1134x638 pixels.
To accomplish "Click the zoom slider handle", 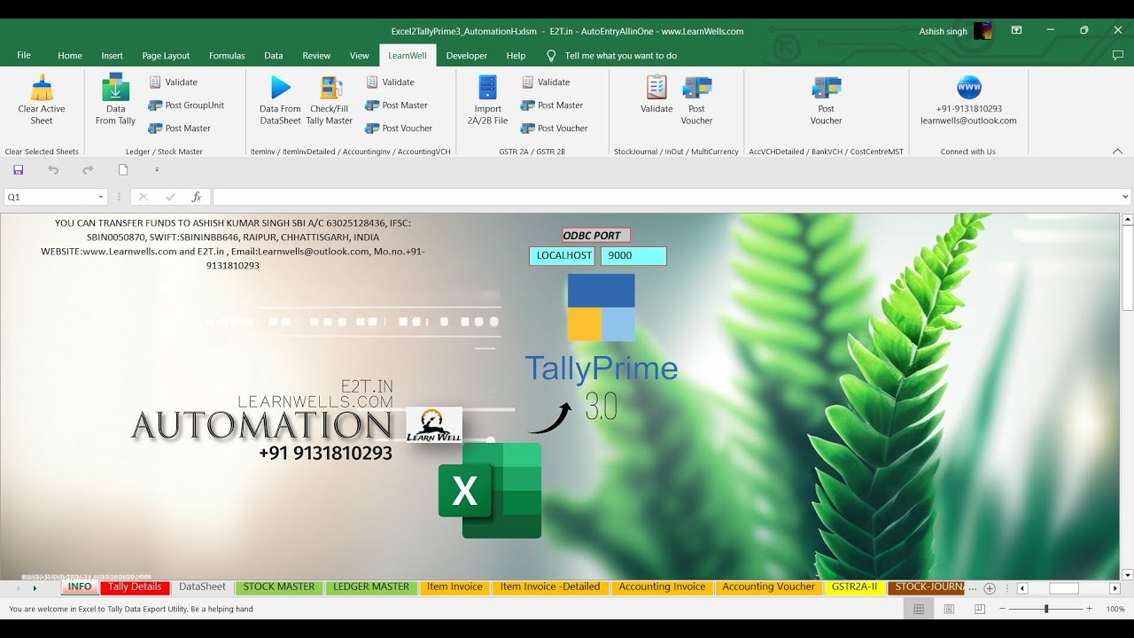I will tap(1046, 609).
